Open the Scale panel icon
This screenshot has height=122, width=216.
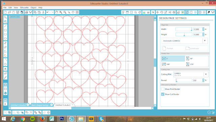click(x=166, y=12)
